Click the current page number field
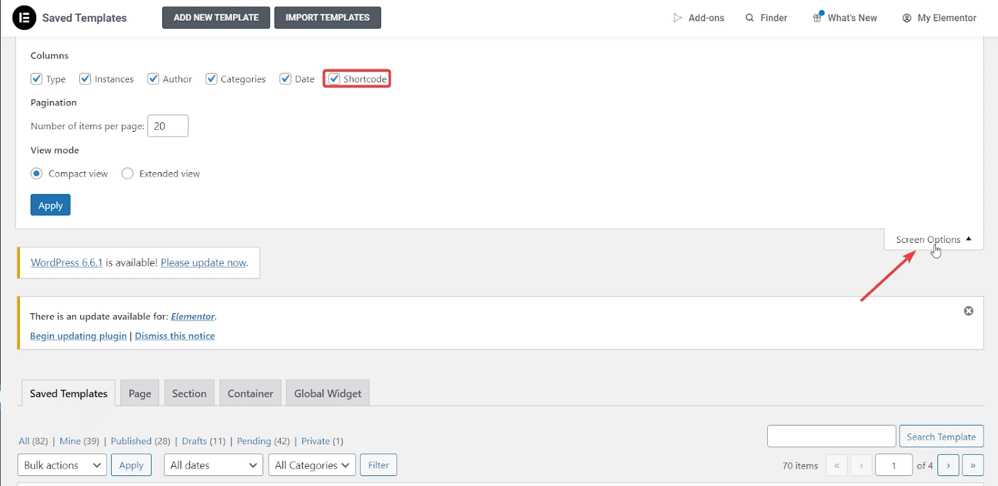Image resolution: width=998 pixels, height=486 pixels. click(894, 465)
